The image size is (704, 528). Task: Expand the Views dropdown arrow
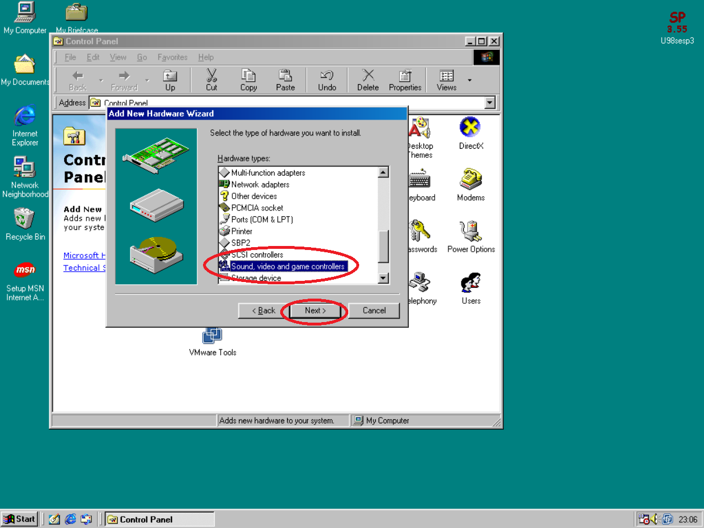pos(470,80)
